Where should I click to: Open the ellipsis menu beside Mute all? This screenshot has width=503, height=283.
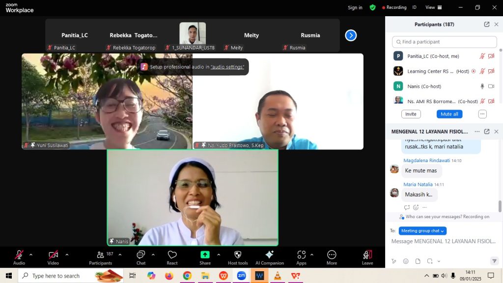(482, 114)
